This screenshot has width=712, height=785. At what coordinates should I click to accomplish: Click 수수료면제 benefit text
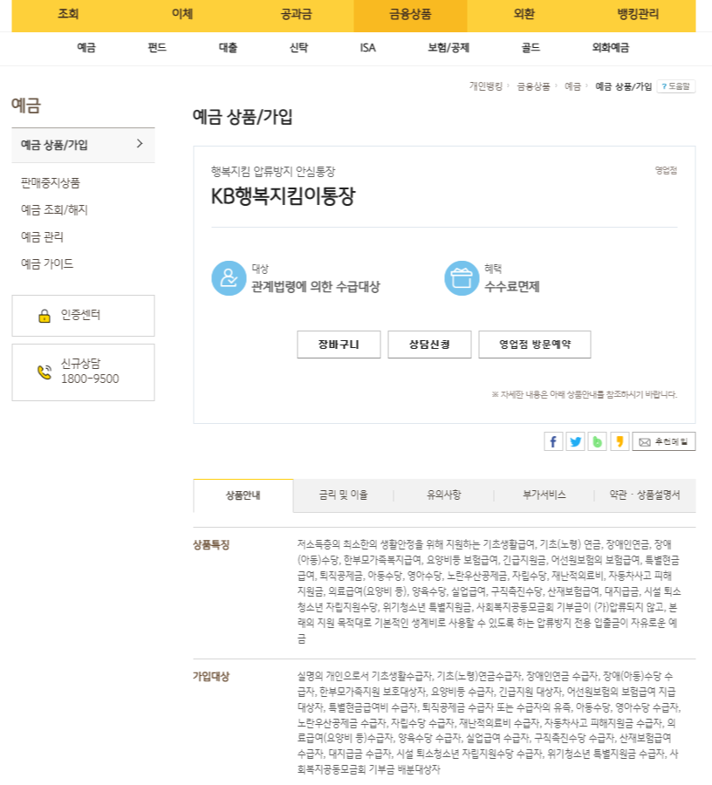[x=511, y=287]
